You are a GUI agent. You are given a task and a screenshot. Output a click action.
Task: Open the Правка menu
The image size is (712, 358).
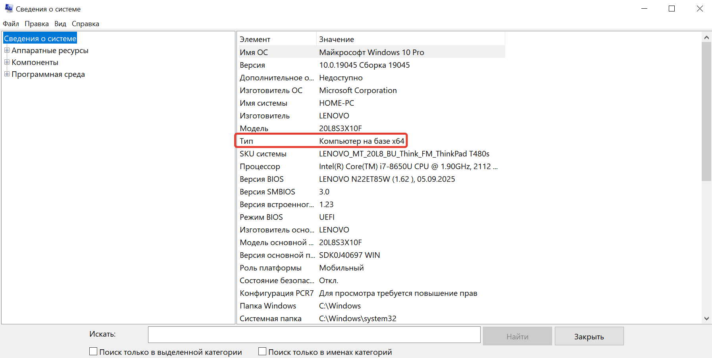tap(37, 24)
